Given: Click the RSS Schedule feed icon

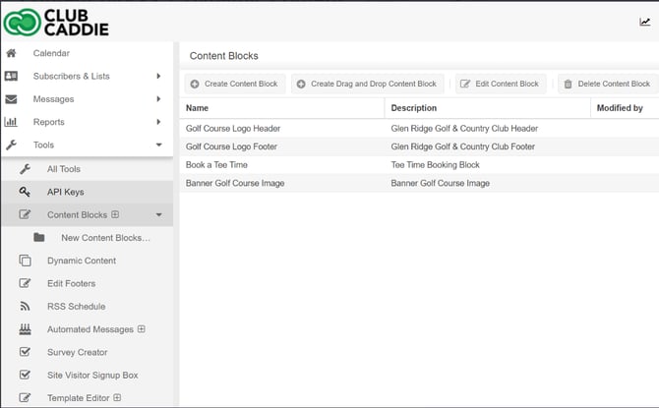Looking at the screenshot, I should 26,307.
